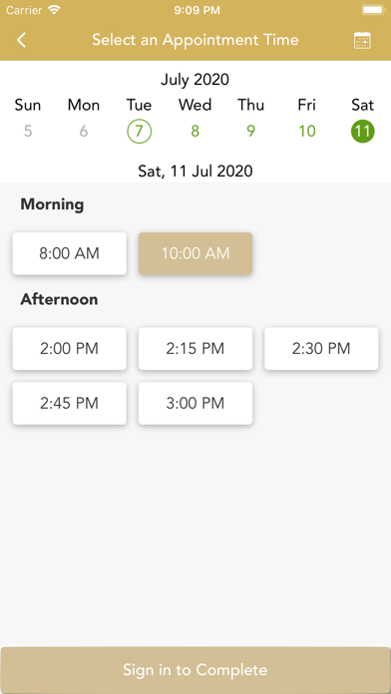Viewport: 391px width, 694px height.
Task: Tap the back arrow icon
Action: (21, 40)
